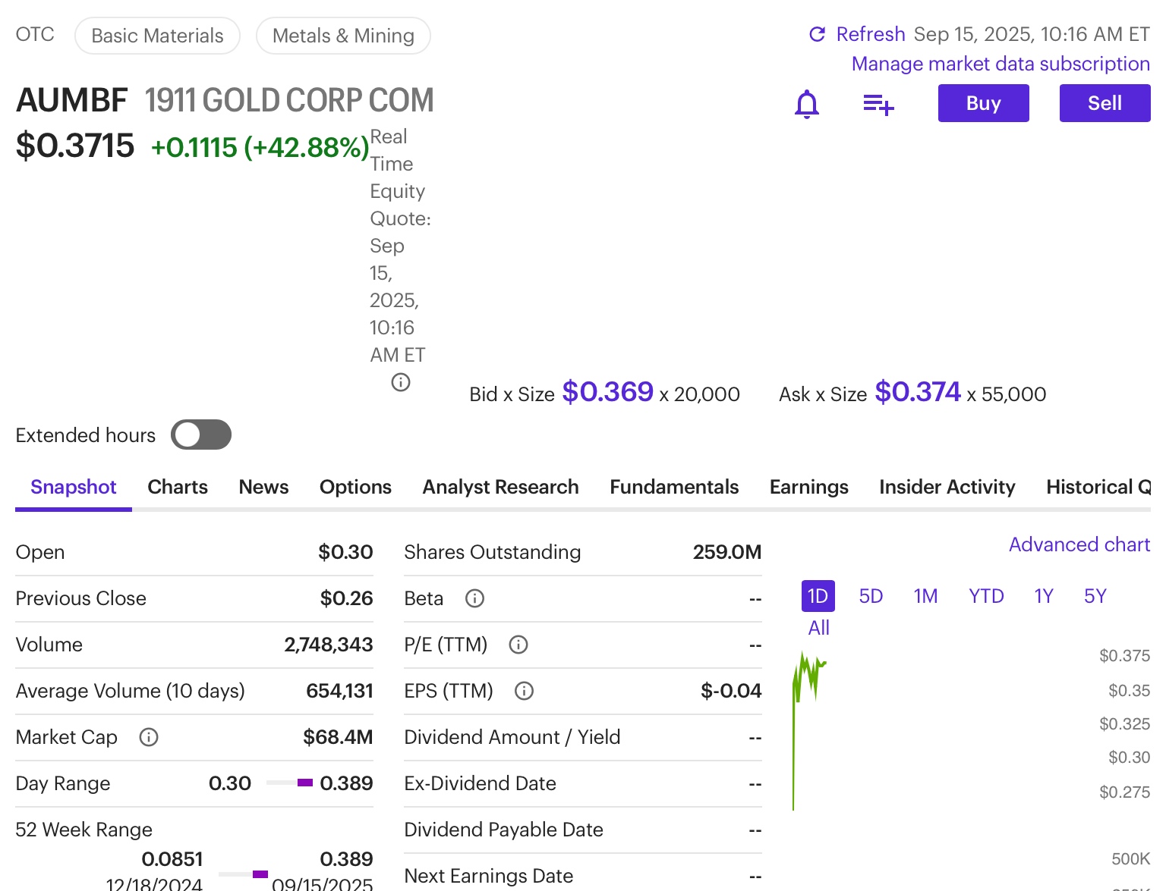Image resolution: width=1166 pixels, height=891 pixels.
Task: Select the 1M chart range
Action: tap(925, 596)
